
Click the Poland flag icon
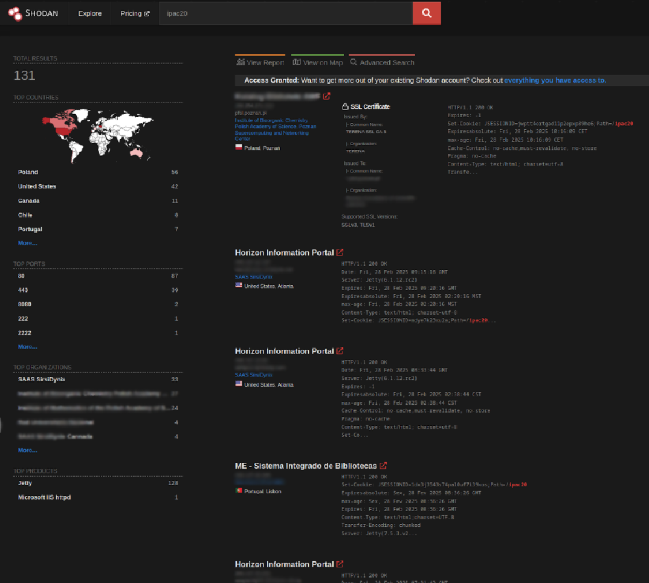(239, 147)
